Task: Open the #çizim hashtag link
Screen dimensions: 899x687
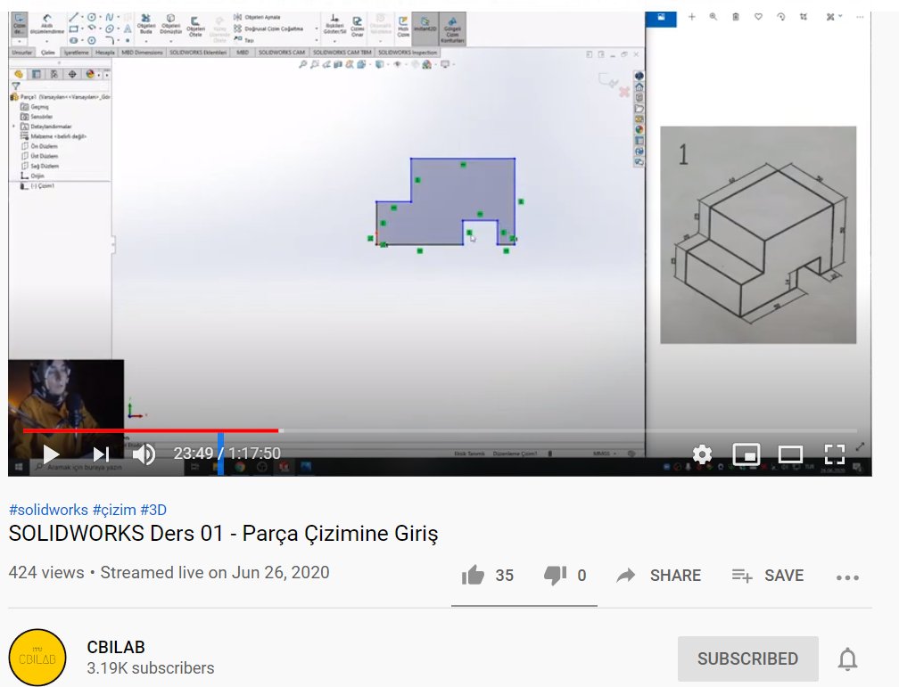Action: [x=114, y=510]
